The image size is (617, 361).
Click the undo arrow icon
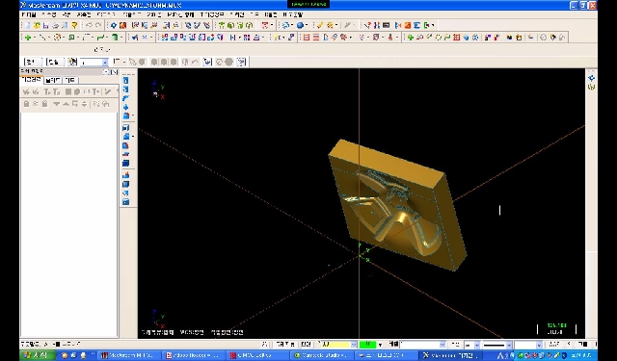(x=89, y=25)
